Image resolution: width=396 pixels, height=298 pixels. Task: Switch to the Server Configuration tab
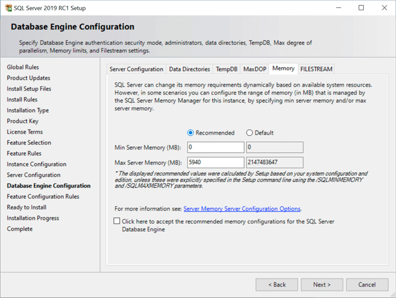pyautogui.click(x=136, y=69)
